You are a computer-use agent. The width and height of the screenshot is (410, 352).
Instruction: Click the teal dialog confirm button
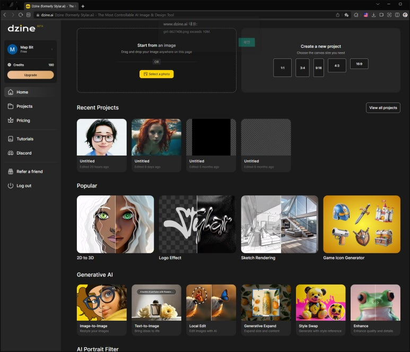247,42
